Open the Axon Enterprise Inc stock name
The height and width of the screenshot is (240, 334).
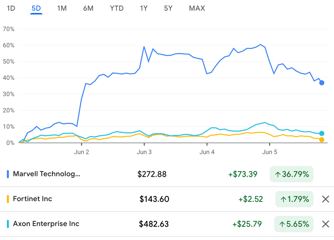[x=46, y=224]
